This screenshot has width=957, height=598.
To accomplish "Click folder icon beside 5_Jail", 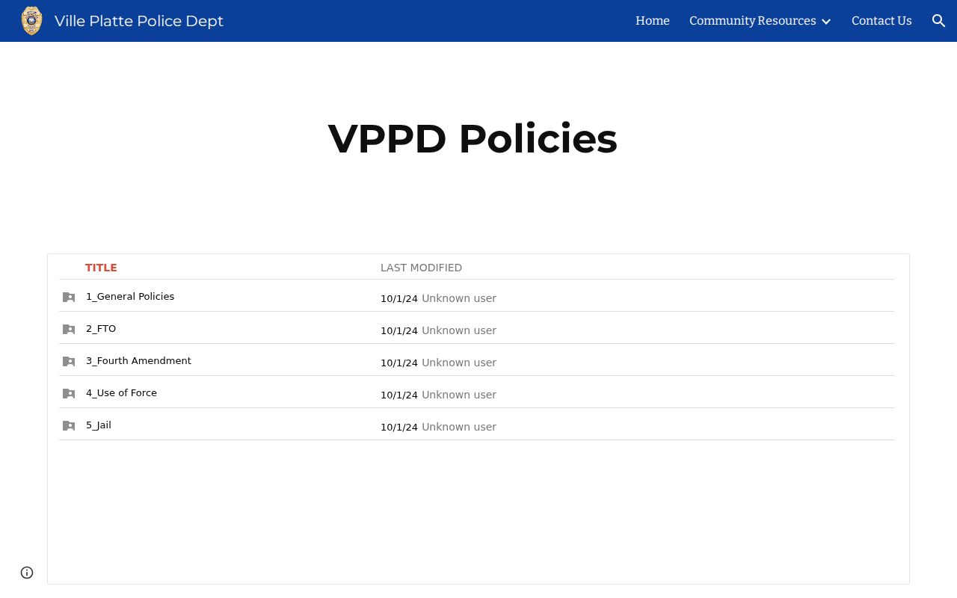I will pyautogui.click(x=69, y=426).
